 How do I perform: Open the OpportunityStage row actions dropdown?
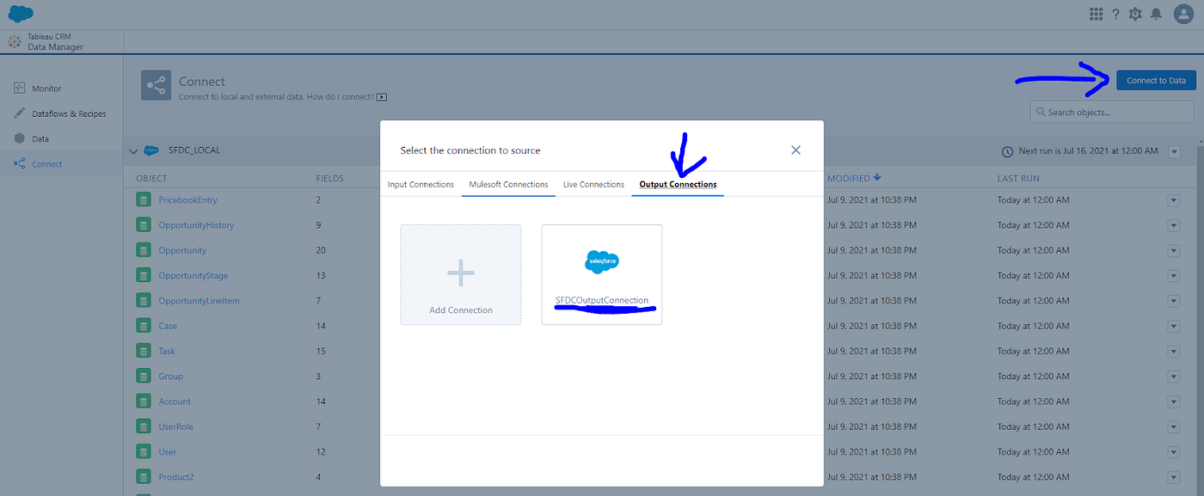click(x=1174, y=276)
